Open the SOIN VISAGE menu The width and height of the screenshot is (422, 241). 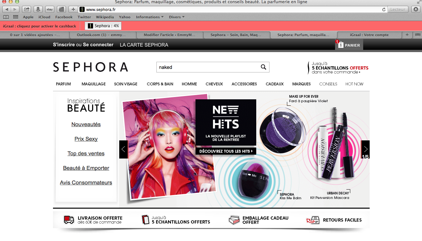(x=126, y=84)
